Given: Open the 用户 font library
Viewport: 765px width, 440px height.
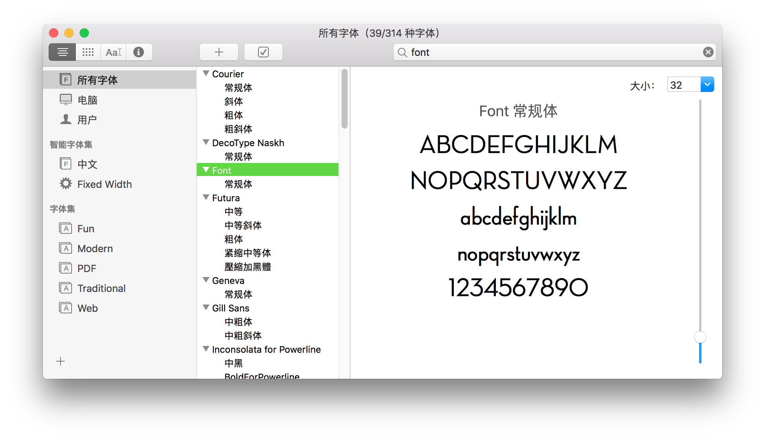Looking at the screenshot, I should pyautogui.click(x=87, y=120).
